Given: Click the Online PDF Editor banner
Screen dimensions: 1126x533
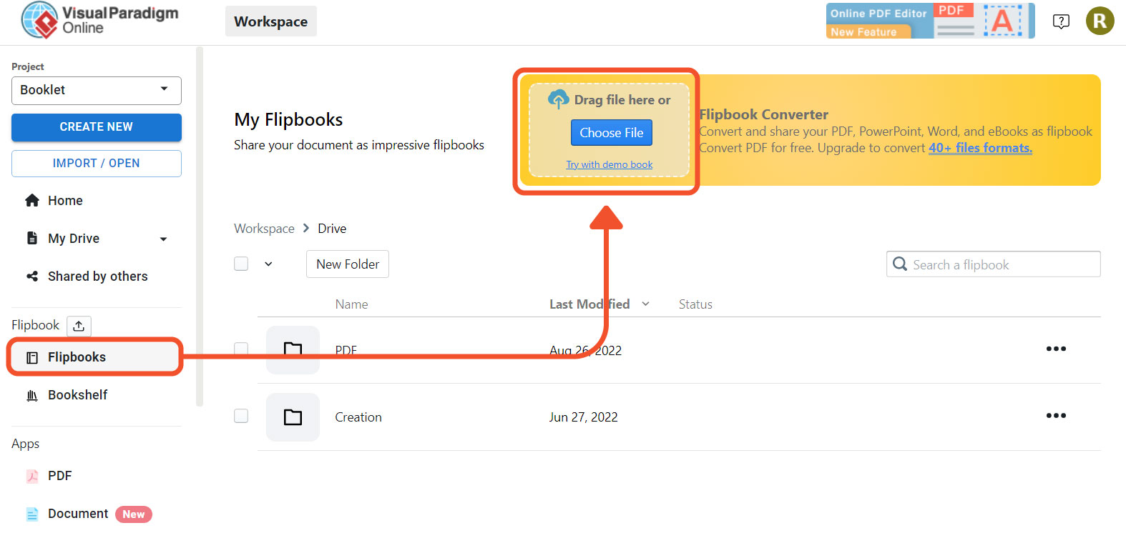Looking at the screenshot, I should [x=930, y=21].
